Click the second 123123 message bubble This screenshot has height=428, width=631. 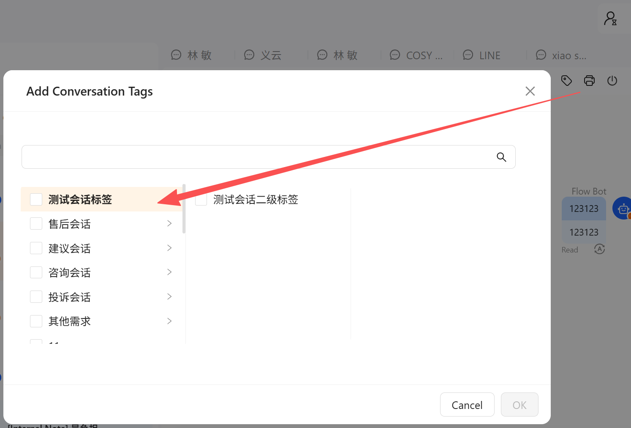click(x=584, y=232)
